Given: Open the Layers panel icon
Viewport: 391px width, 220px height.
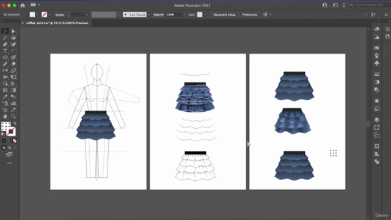Looking at the screenshot, I should tap(377, 120).
